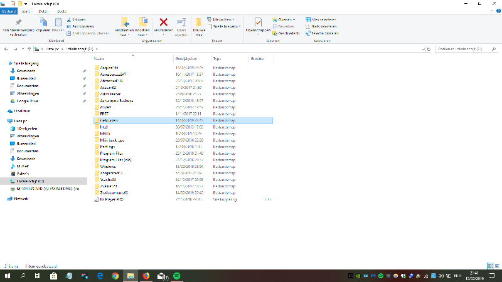Image resolution: width=502 pixels, height=282 pixels.
Task: Open Spotify from the taskbar
Action: (176, 276)
